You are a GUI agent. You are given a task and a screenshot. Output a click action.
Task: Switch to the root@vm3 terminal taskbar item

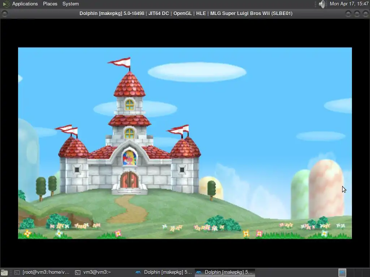42,273
